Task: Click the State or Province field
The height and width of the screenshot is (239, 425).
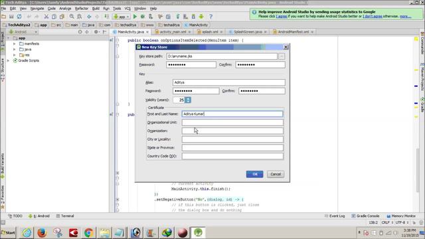Action: (x=232, y=147)
